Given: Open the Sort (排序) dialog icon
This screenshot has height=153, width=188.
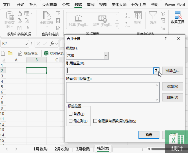Looking at the screenshot, I should (x=138, y=15).
